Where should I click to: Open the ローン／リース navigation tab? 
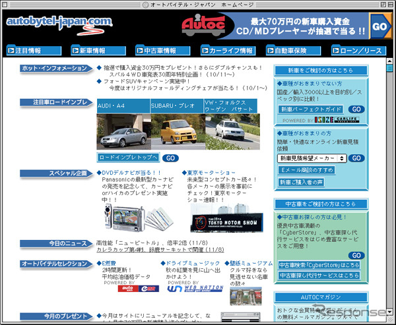(x=358, y=50)
